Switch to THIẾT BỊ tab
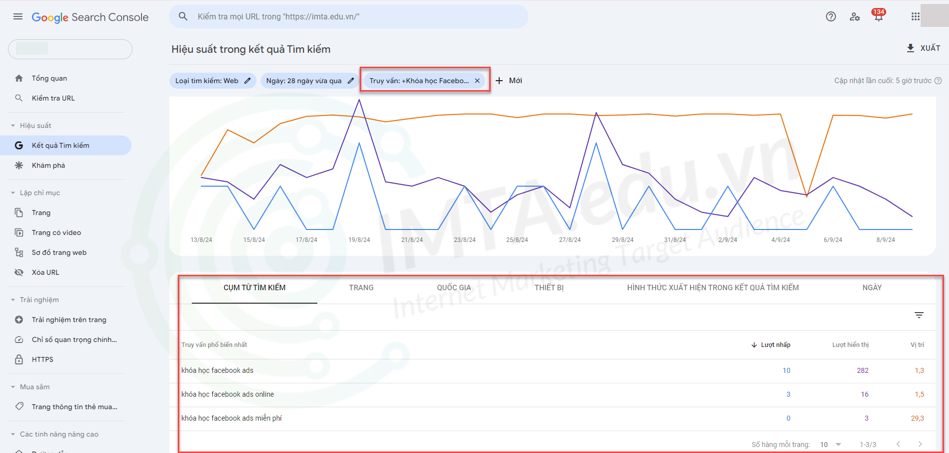Screen dimensions: 949x453 (x=549, y=288)
